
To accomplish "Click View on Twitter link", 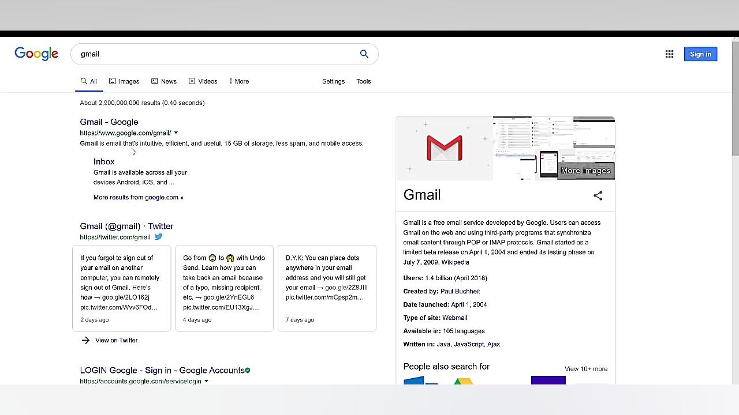I will (x=116, y=340).
